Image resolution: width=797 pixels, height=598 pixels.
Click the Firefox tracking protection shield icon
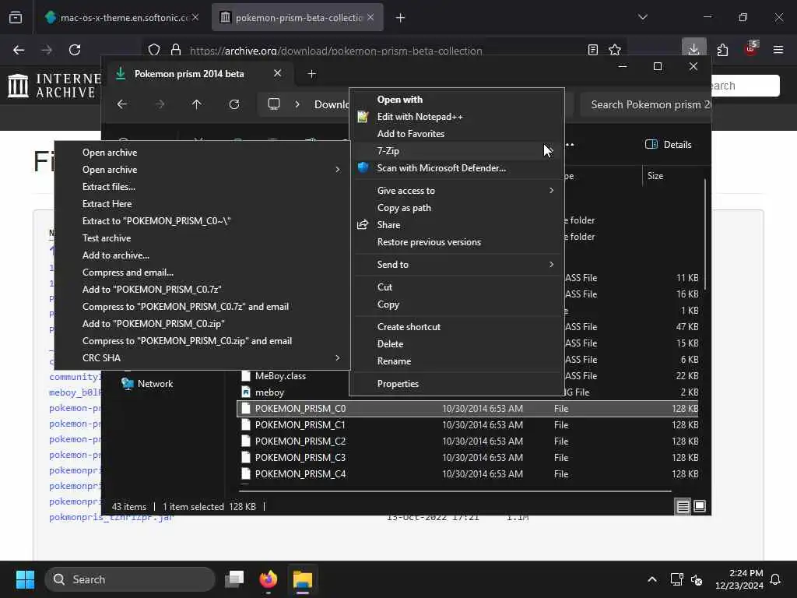coord(154,50)
